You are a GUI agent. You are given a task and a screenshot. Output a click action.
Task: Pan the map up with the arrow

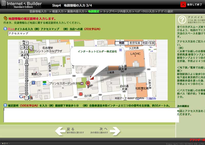(x=26, y=43)
